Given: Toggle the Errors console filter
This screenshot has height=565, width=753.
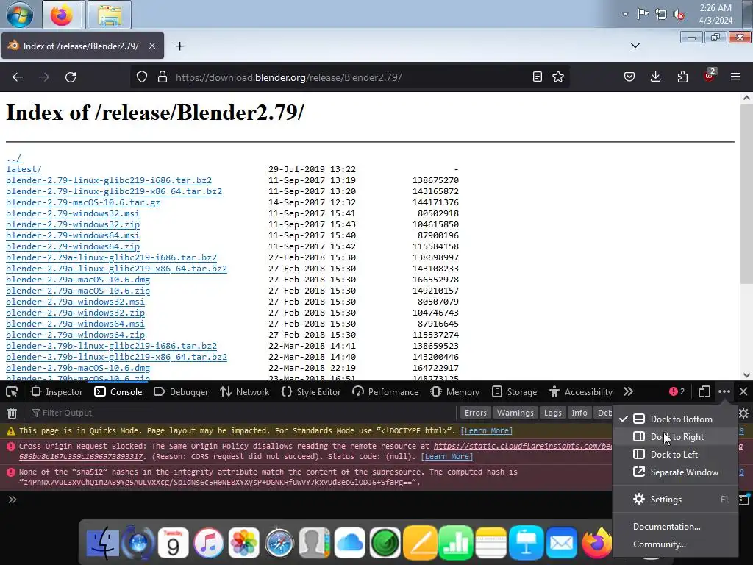Looking at the screenshot, I should click(476, 413).
